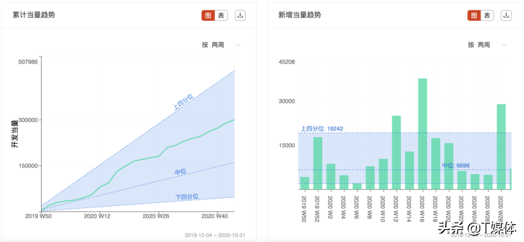This screenshot has height=242, width=524.
Task: Expand chevron arrow beside 两周 in left panel
Action: click(238, 45)
